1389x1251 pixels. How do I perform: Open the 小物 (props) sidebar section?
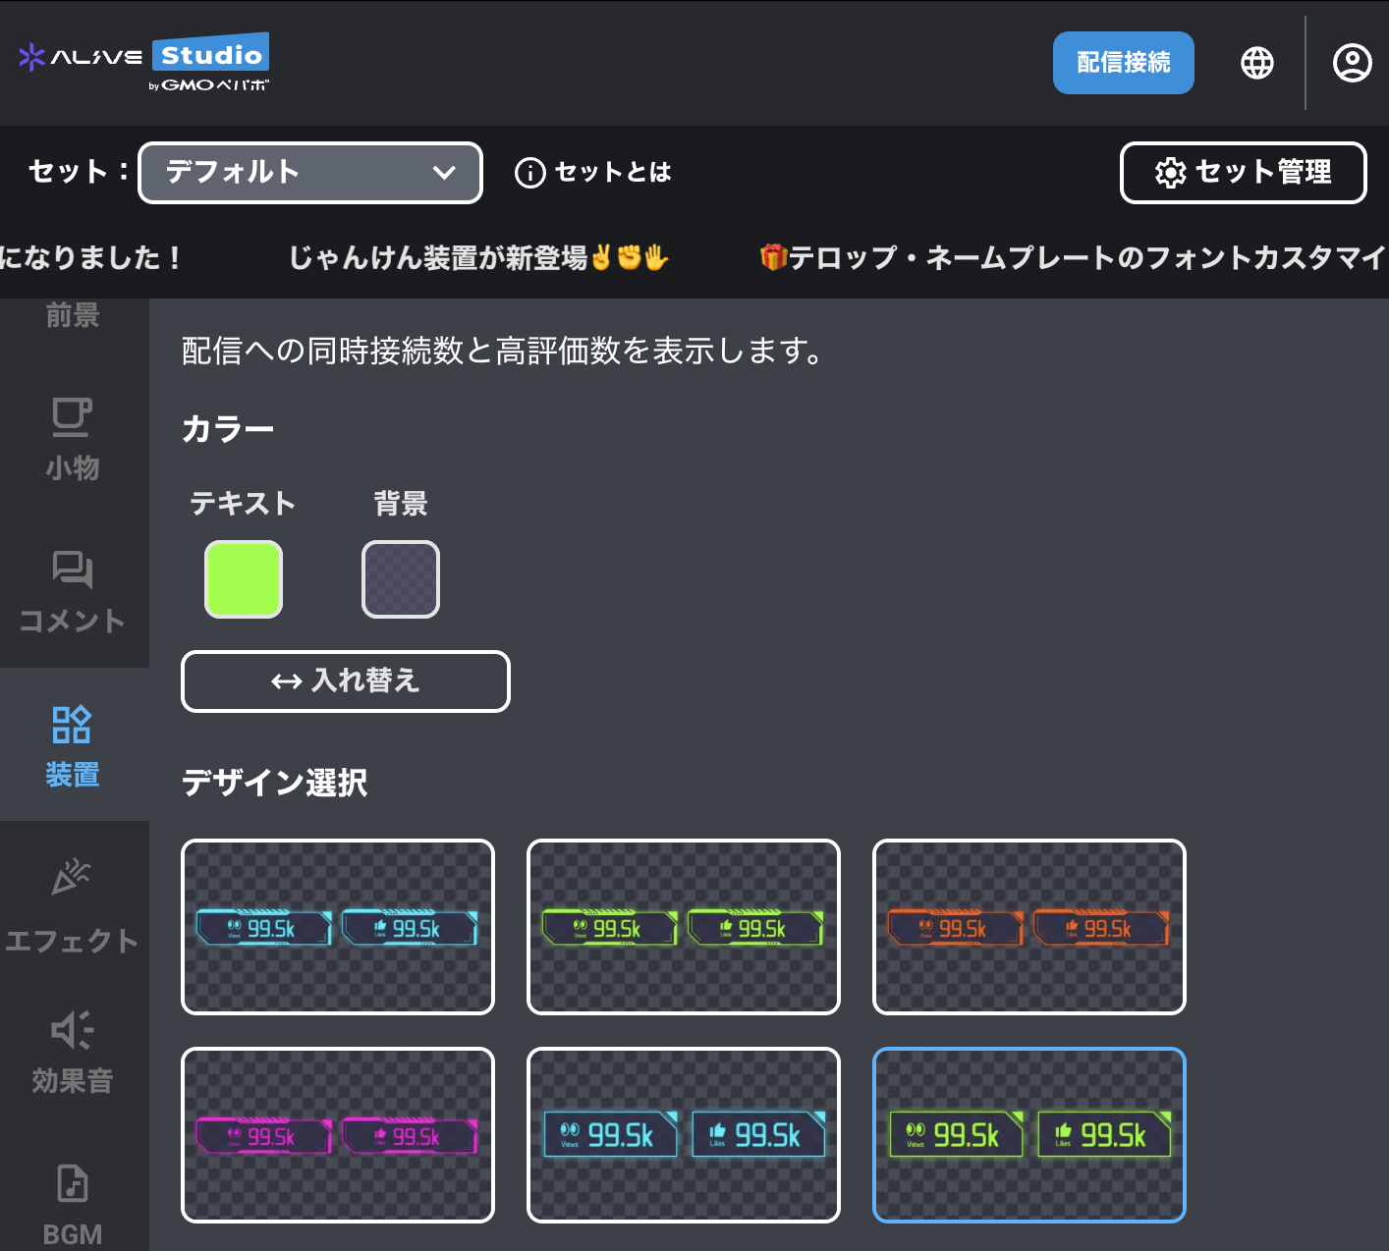point(72,438)
